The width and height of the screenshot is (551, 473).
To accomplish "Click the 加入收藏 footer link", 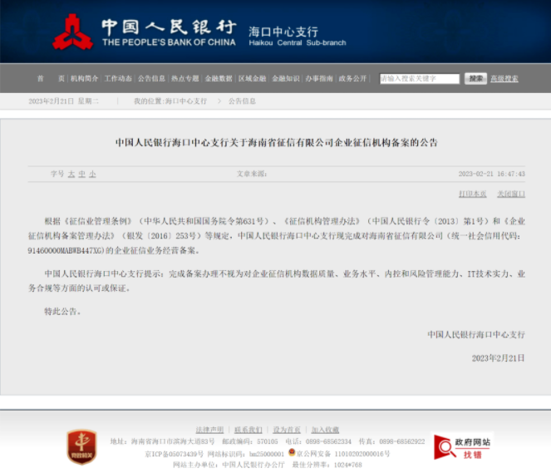I will [325, 430].
